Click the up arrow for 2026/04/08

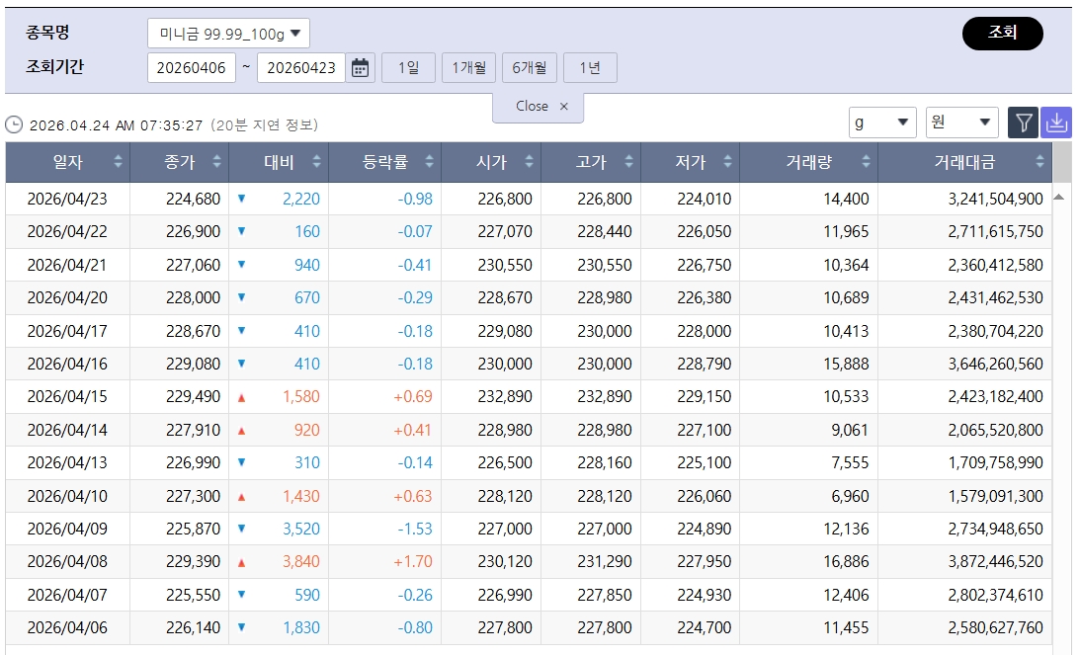242,563
